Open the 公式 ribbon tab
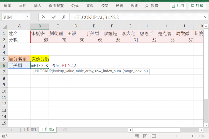209x139 pixels. [75, 6]
